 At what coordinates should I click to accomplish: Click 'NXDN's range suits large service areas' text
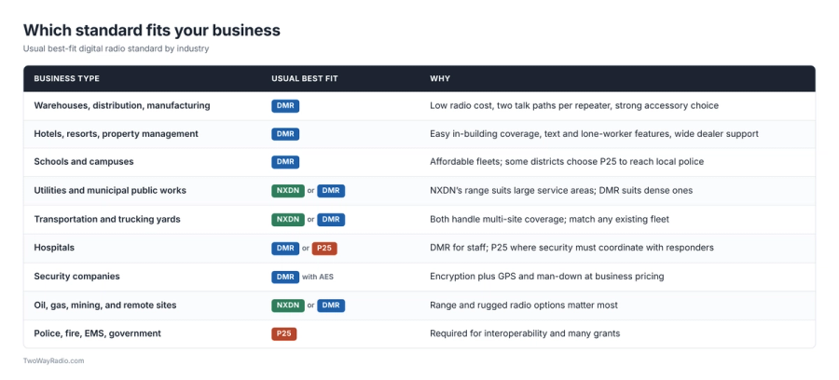(x=561, y=191)
